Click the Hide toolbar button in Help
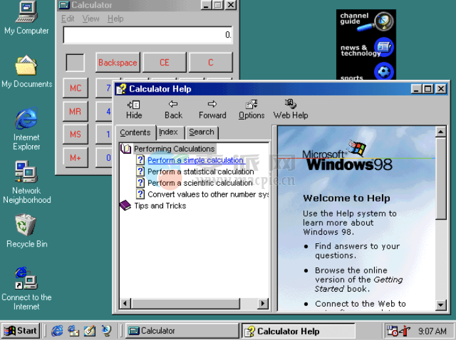456x340 pixels. pyautogui.click(x=134, y=109)
